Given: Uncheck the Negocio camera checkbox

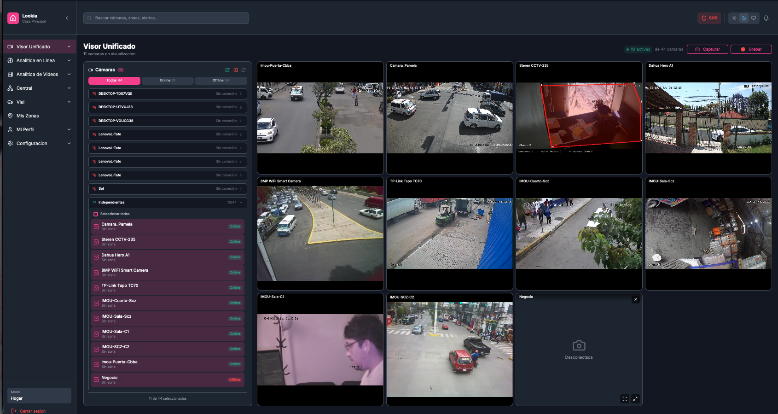Looking at the screenshot, I should [96, 380].
